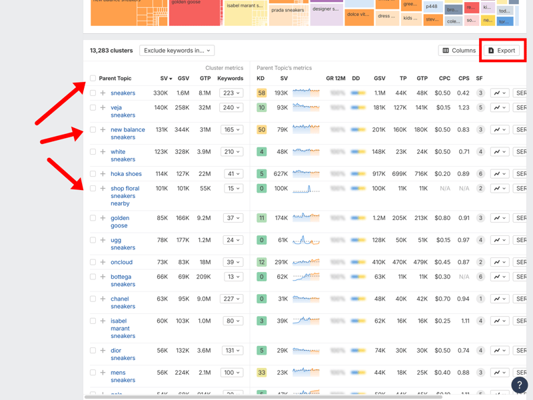Check the new balance sneakers row checkbox

[x=93, y=130]
